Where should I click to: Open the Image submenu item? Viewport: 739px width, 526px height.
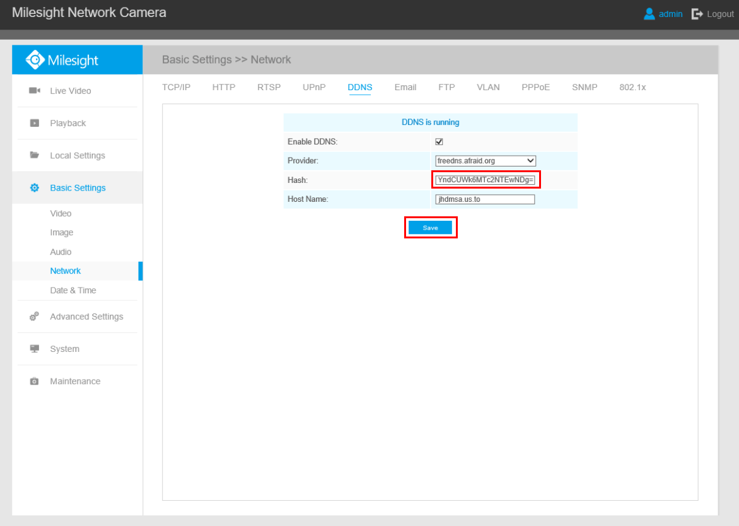[62, 232]
